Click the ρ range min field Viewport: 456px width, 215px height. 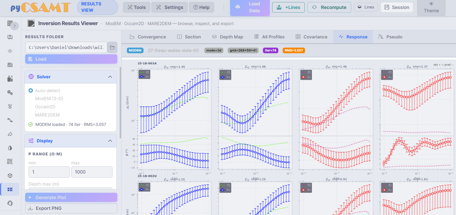[49, 172]
